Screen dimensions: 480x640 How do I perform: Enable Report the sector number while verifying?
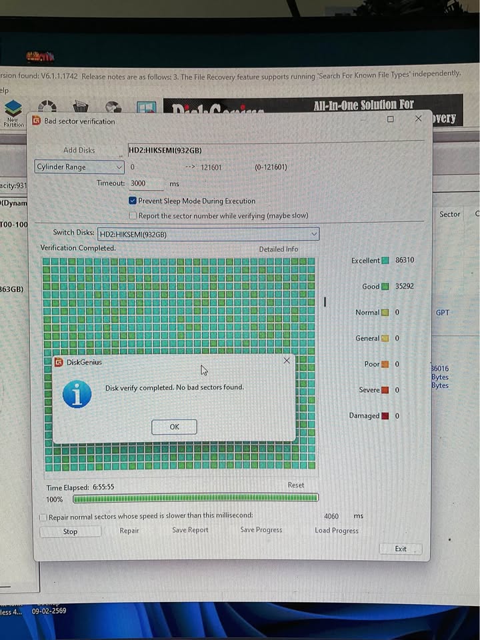[x=133, y=216]
